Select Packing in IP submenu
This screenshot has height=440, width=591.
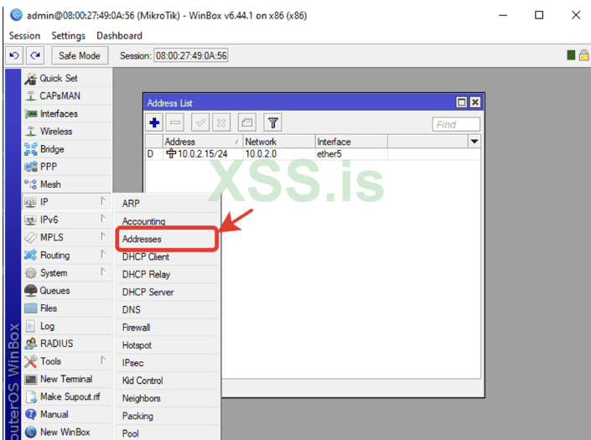click(167, 416)
